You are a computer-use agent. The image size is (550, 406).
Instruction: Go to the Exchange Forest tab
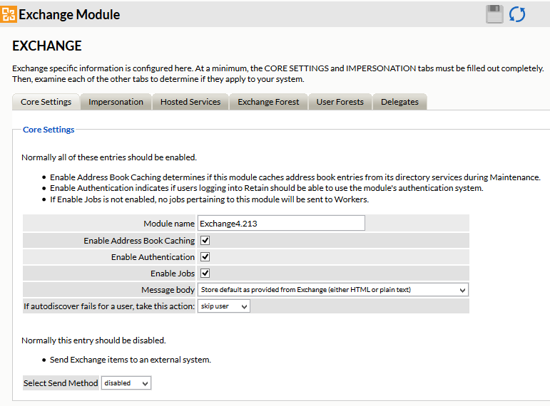point(268,102)
